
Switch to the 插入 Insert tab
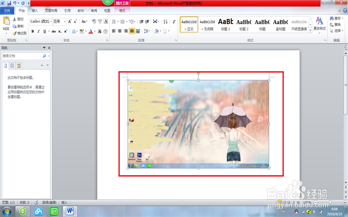click(x=35, y=10)
